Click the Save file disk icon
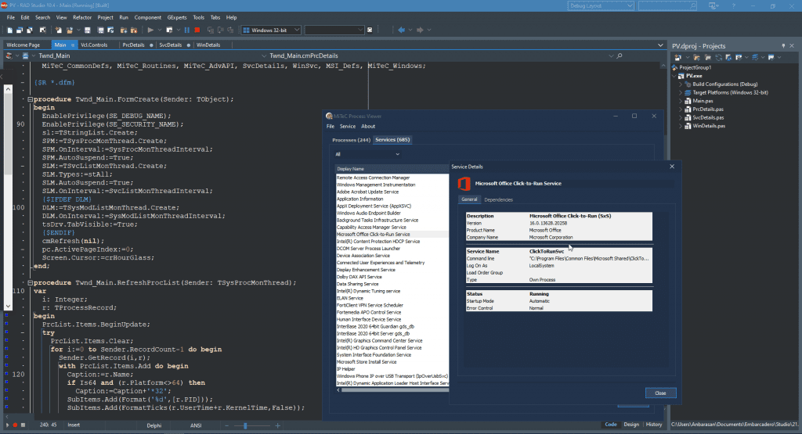This screenshot has width=802, height=434. point(88,30)
